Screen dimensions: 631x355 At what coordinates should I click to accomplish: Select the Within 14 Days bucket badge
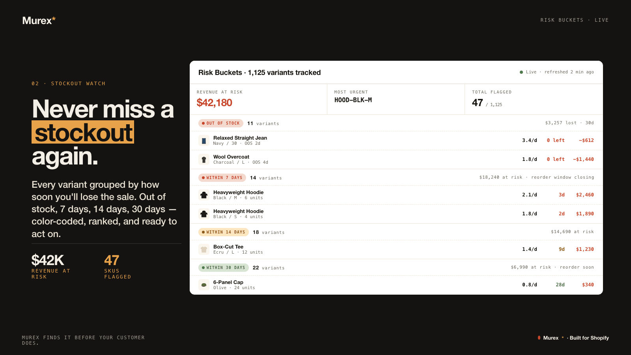pos(224,232)
